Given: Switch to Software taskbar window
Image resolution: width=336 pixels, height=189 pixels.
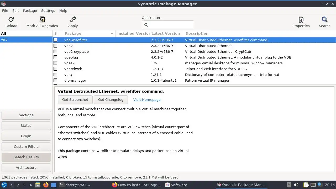Looking at the screenshot, I should (176, 185).
